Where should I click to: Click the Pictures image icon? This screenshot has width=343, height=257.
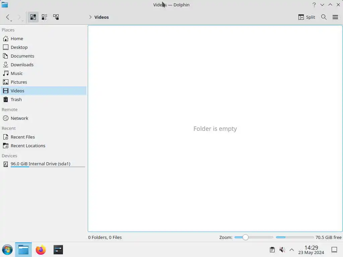coord(6,82)
